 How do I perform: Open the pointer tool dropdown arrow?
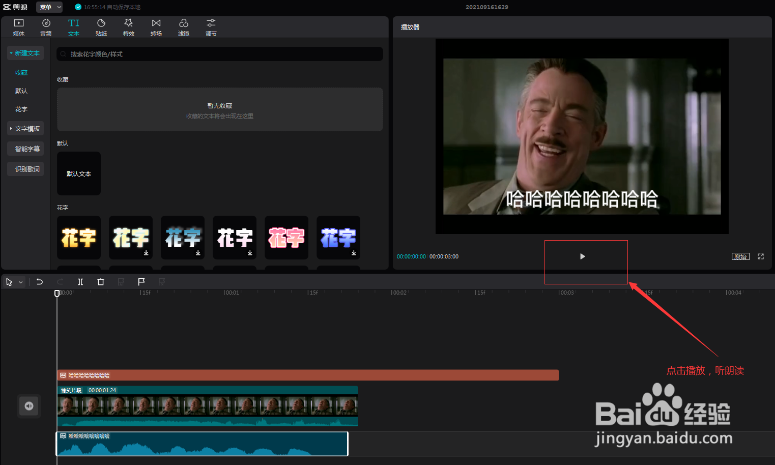(x=21, y=282)
